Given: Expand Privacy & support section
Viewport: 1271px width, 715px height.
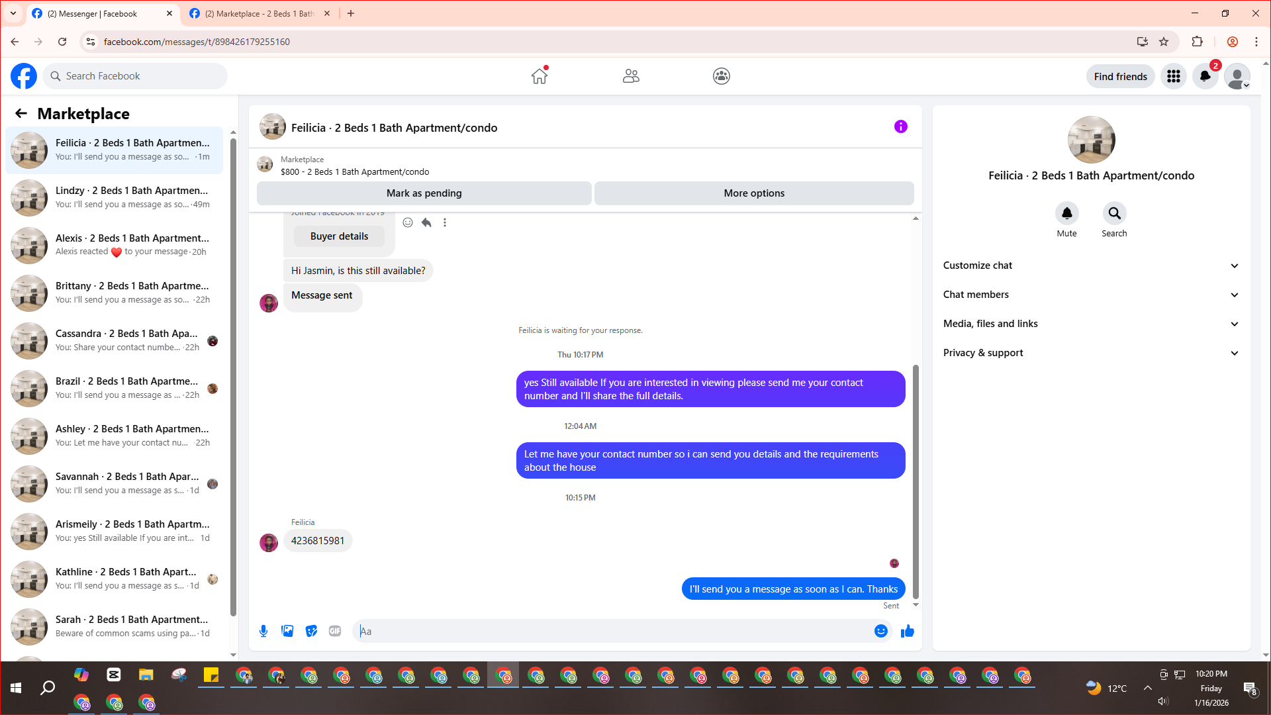Looking at the screenshot, I should pyautogui.click(x=1090, y=353).
